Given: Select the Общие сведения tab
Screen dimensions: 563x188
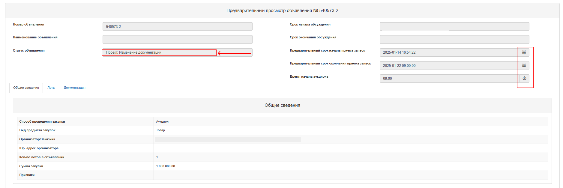Looking at the screenshot, I should pyautogui.click(x=26, y=88).
